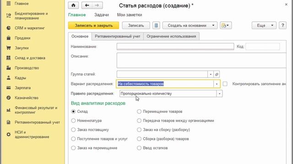
Task: Select Поступление товаров и услуг option
Action: point(73,138)
